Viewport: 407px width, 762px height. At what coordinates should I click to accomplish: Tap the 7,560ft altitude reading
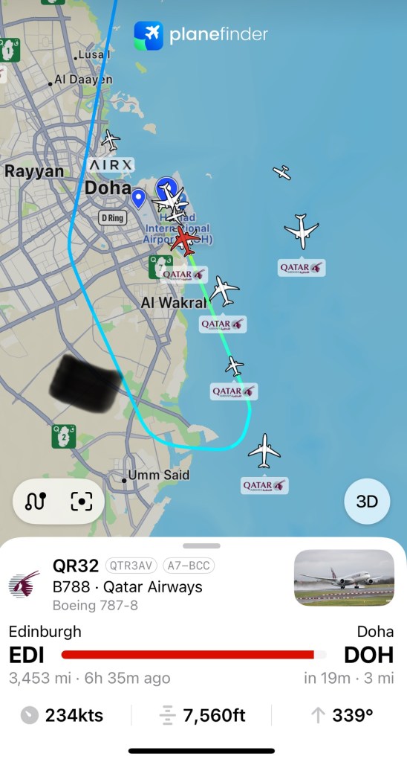pyautogui.click(x=214, y=715)
